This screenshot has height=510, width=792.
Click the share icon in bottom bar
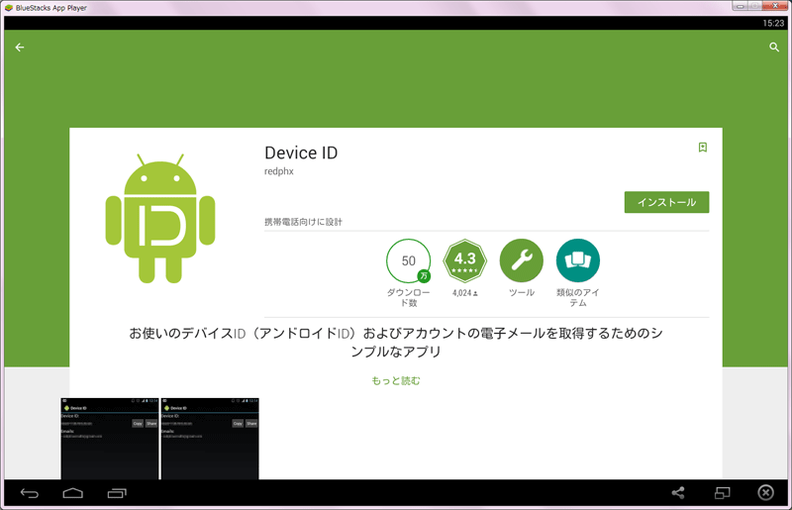[678, 493]
